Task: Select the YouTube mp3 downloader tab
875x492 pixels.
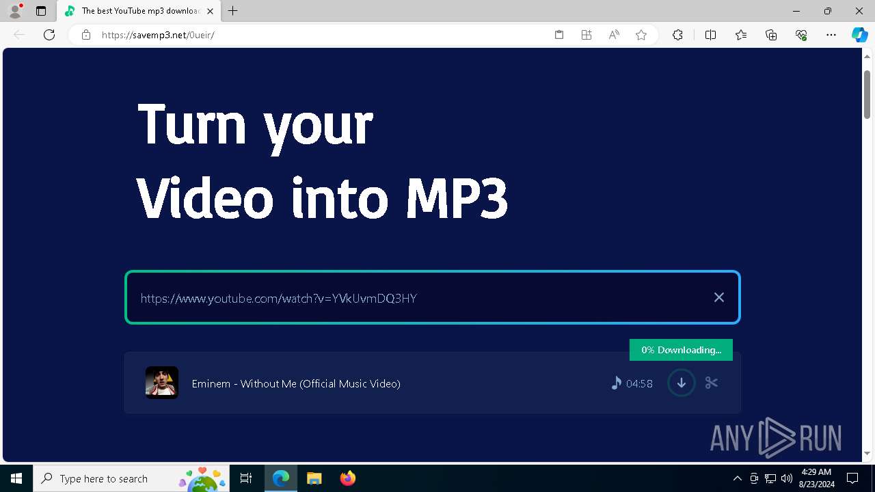Action: tap(139, 11)
